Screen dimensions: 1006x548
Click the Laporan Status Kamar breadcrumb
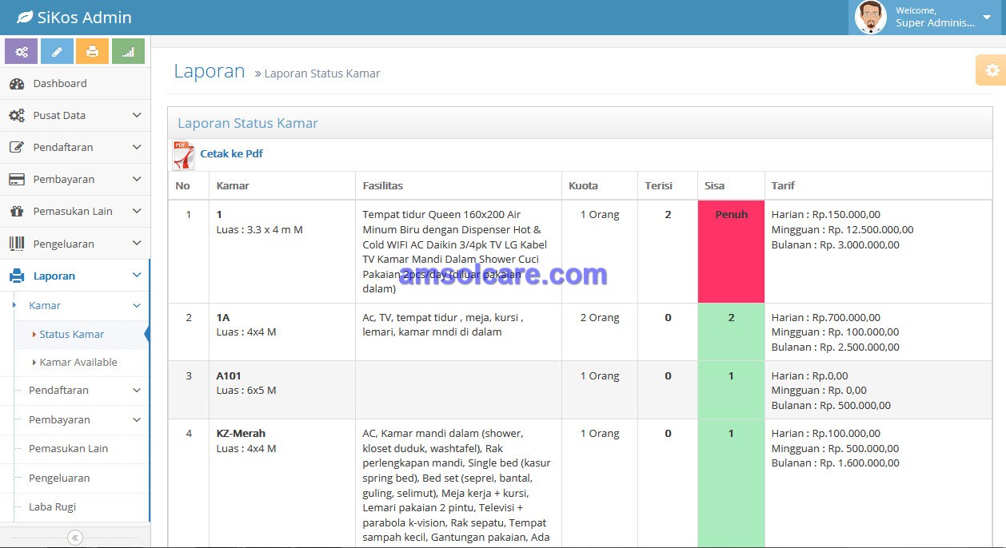pos(322,73)
